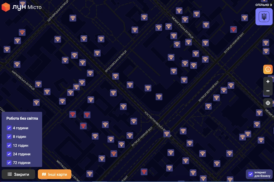Open the Інші карти menu
The height and width of the screenshot is (182, 274).
54,174
